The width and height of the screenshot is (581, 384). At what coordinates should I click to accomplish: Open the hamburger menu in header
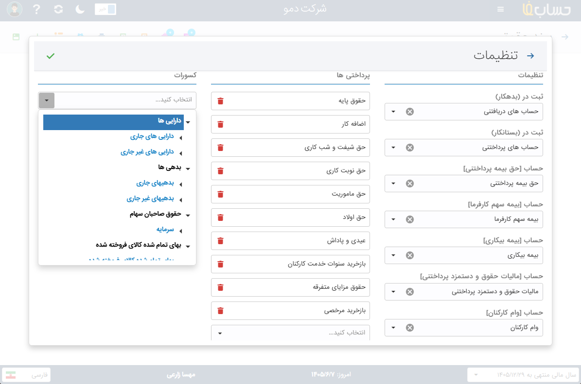point(501,9)
